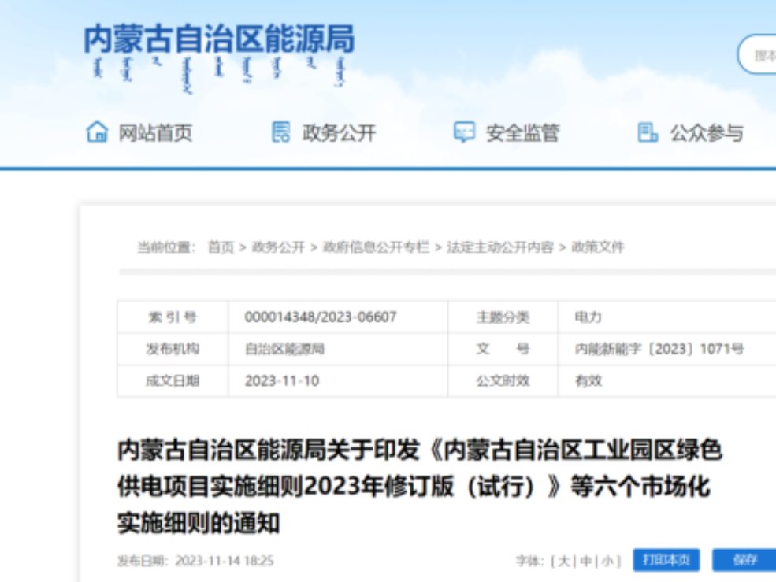Screen dimensions: 776x582
Task: Open breadcrumb 政府信息公开专栏
Action: click(x=376, y=247)
